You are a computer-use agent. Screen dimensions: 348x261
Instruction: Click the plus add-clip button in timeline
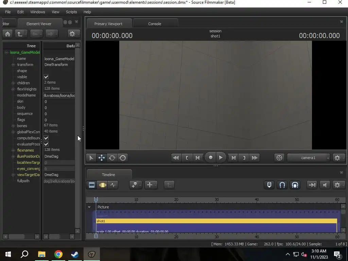pyautogui.click(x=150, y=185)
